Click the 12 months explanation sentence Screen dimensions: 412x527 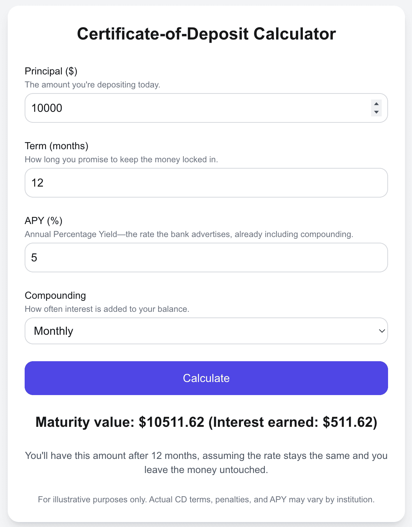tap(206, 462)
